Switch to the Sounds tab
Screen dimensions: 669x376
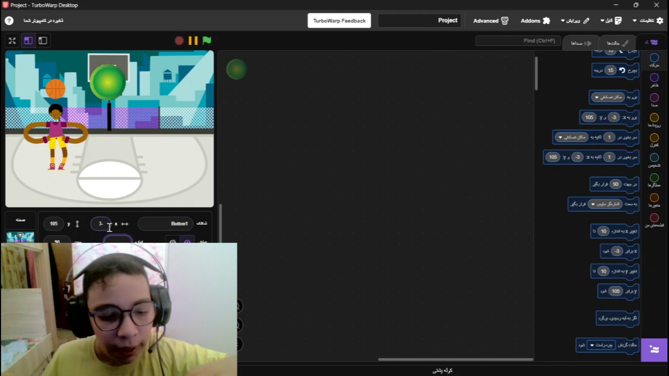(x=580, y=43)
